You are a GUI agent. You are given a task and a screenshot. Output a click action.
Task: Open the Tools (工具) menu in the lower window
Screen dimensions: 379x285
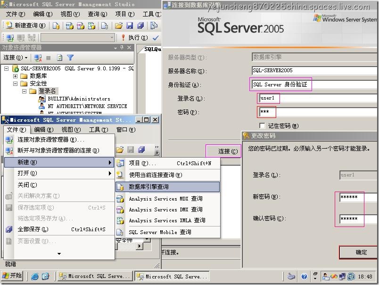click(x=99, y=130)
